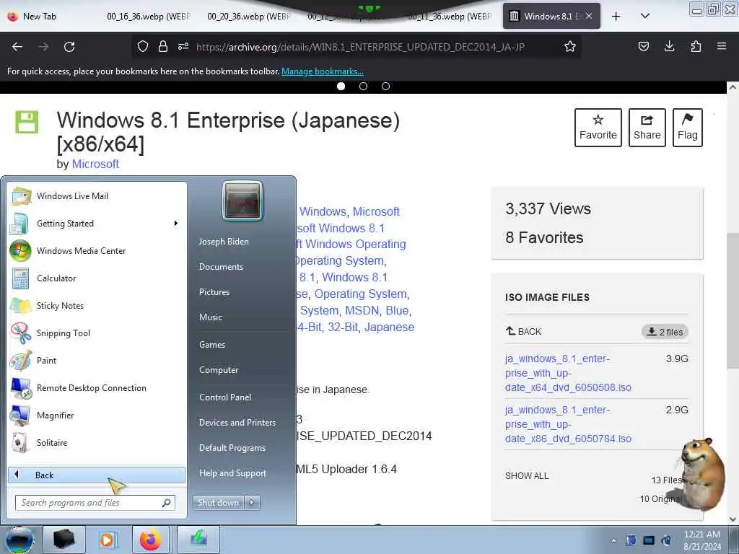Open Music from Start menu
This screenshot has width=739, height=554.
(x=210, y=317)
